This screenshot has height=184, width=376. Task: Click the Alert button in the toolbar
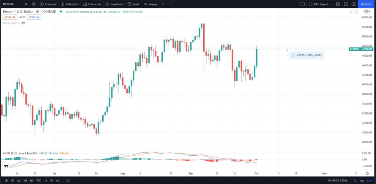click(x=133, y=4)
